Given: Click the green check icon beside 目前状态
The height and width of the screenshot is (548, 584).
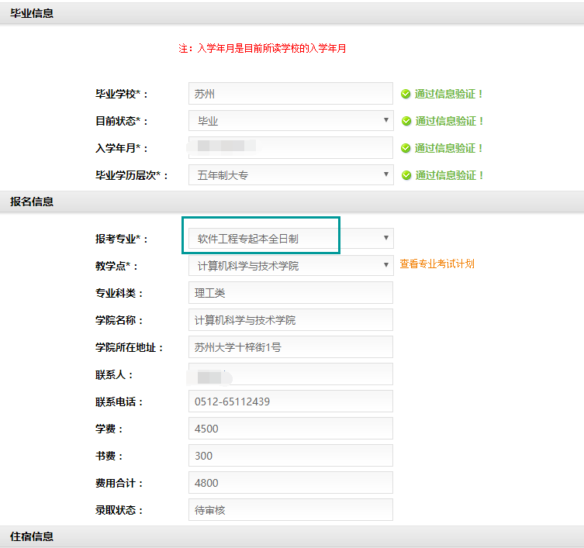Looking at the screenshot, I should 405,121.
